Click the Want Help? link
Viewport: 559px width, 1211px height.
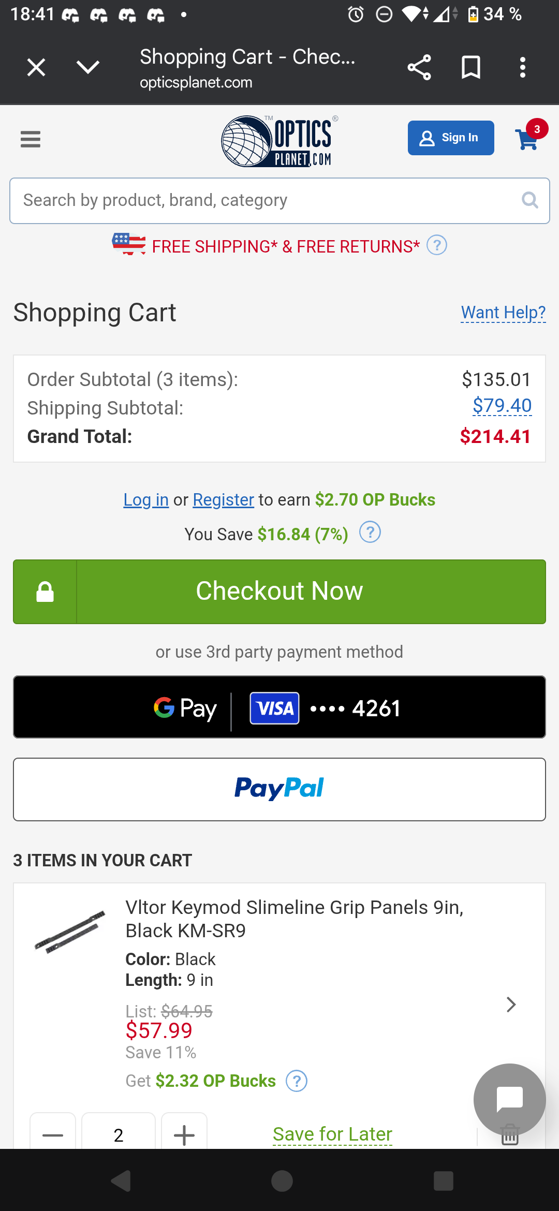point(503,313)
